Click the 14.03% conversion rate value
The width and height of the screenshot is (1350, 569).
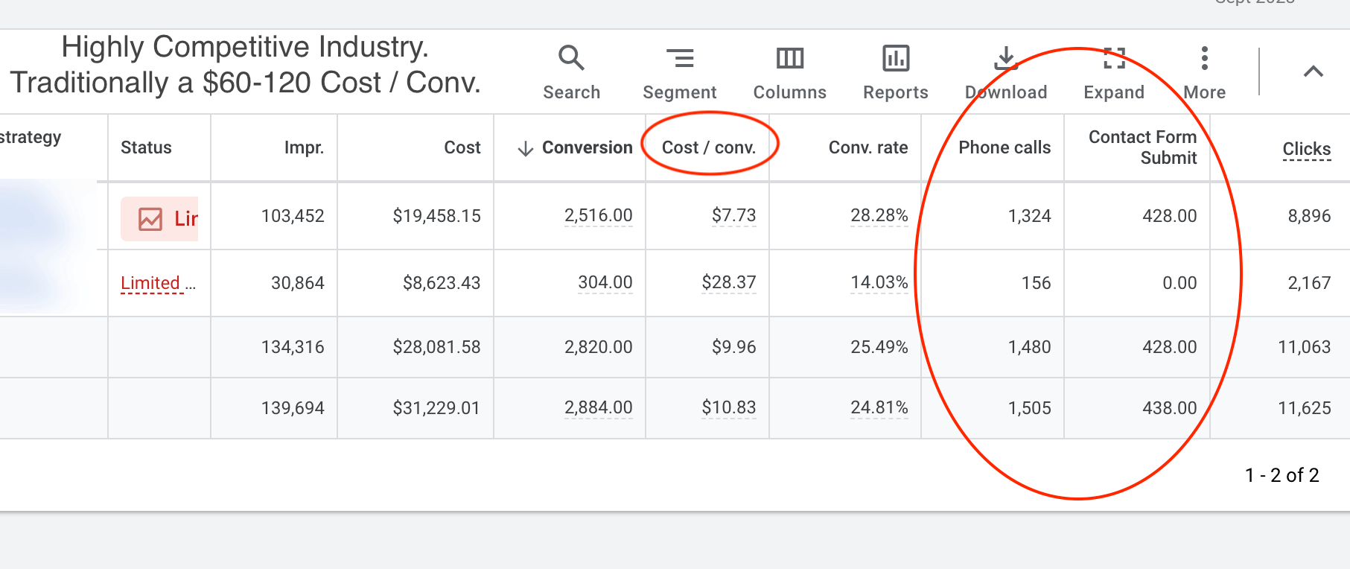(879, 283)
